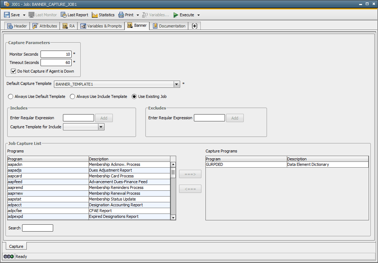Click the add-tab plus icon
378x263 pixels.
click(x=195, y=26)
